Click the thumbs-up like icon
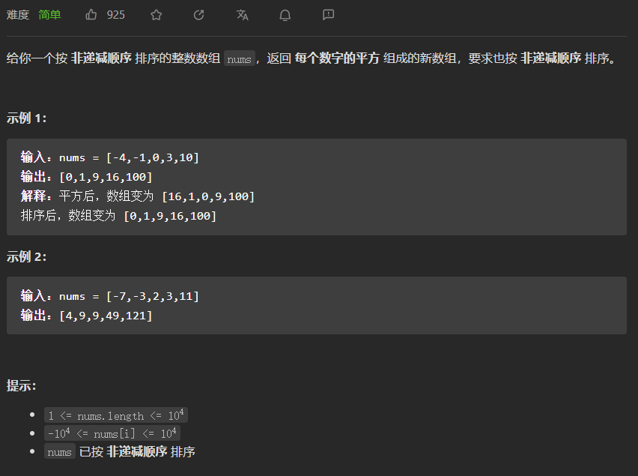 [x=91, y=15]
